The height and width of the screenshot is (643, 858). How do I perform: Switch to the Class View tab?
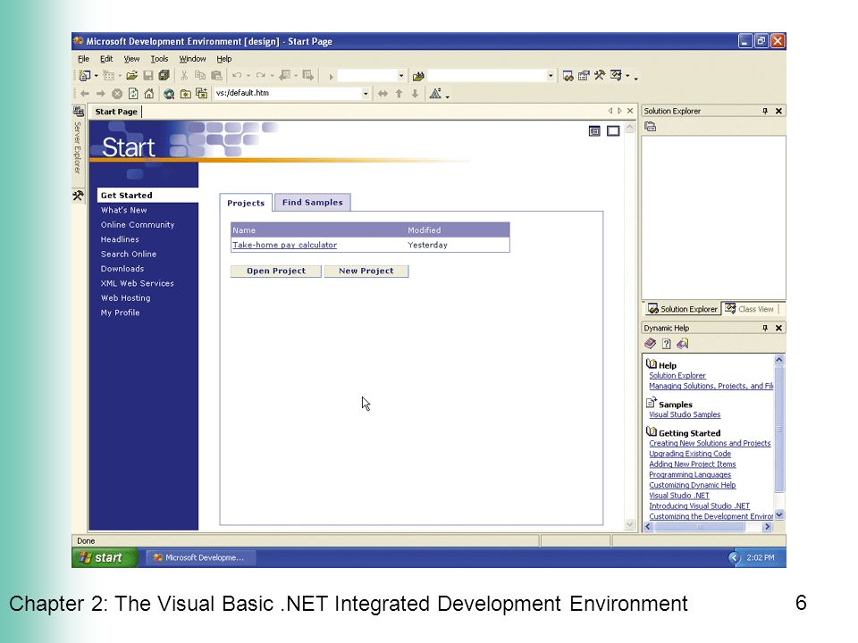point(750,309)
